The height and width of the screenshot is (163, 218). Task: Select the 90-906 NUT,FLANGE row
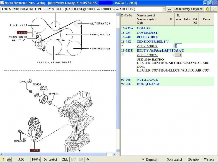pyautogui.click(x=167, y=80)
